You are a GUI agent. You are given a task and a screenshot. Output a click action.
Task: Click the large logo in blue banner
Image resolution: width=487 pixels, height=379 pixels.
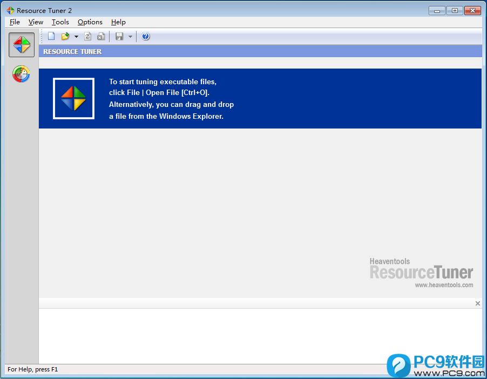click(73, 98)
